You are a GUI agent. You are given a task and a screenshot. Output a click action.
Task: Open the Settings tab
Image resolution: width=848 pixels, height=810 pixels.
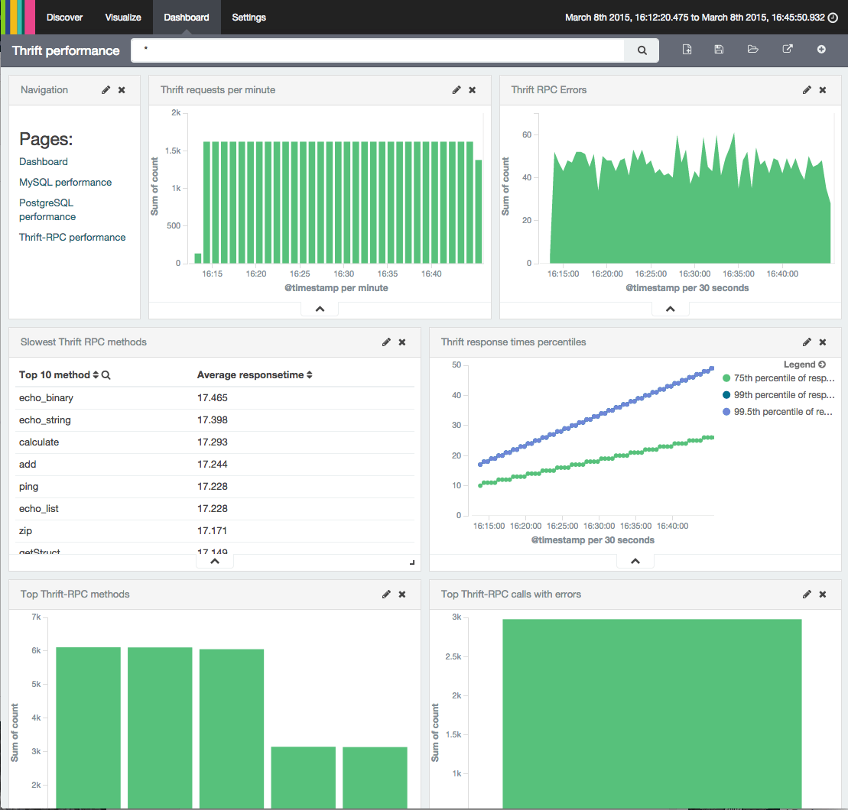(249, 18)
